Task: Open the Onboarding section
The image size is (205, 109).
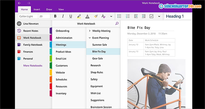Action: (69, 31)
